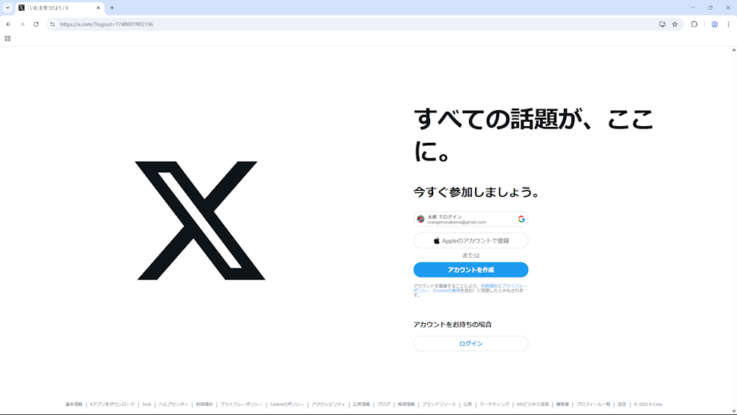This screenshot has height=415, width=737.
Task: Open footer link プロフィール一覧
Action: tap(593, 404)
